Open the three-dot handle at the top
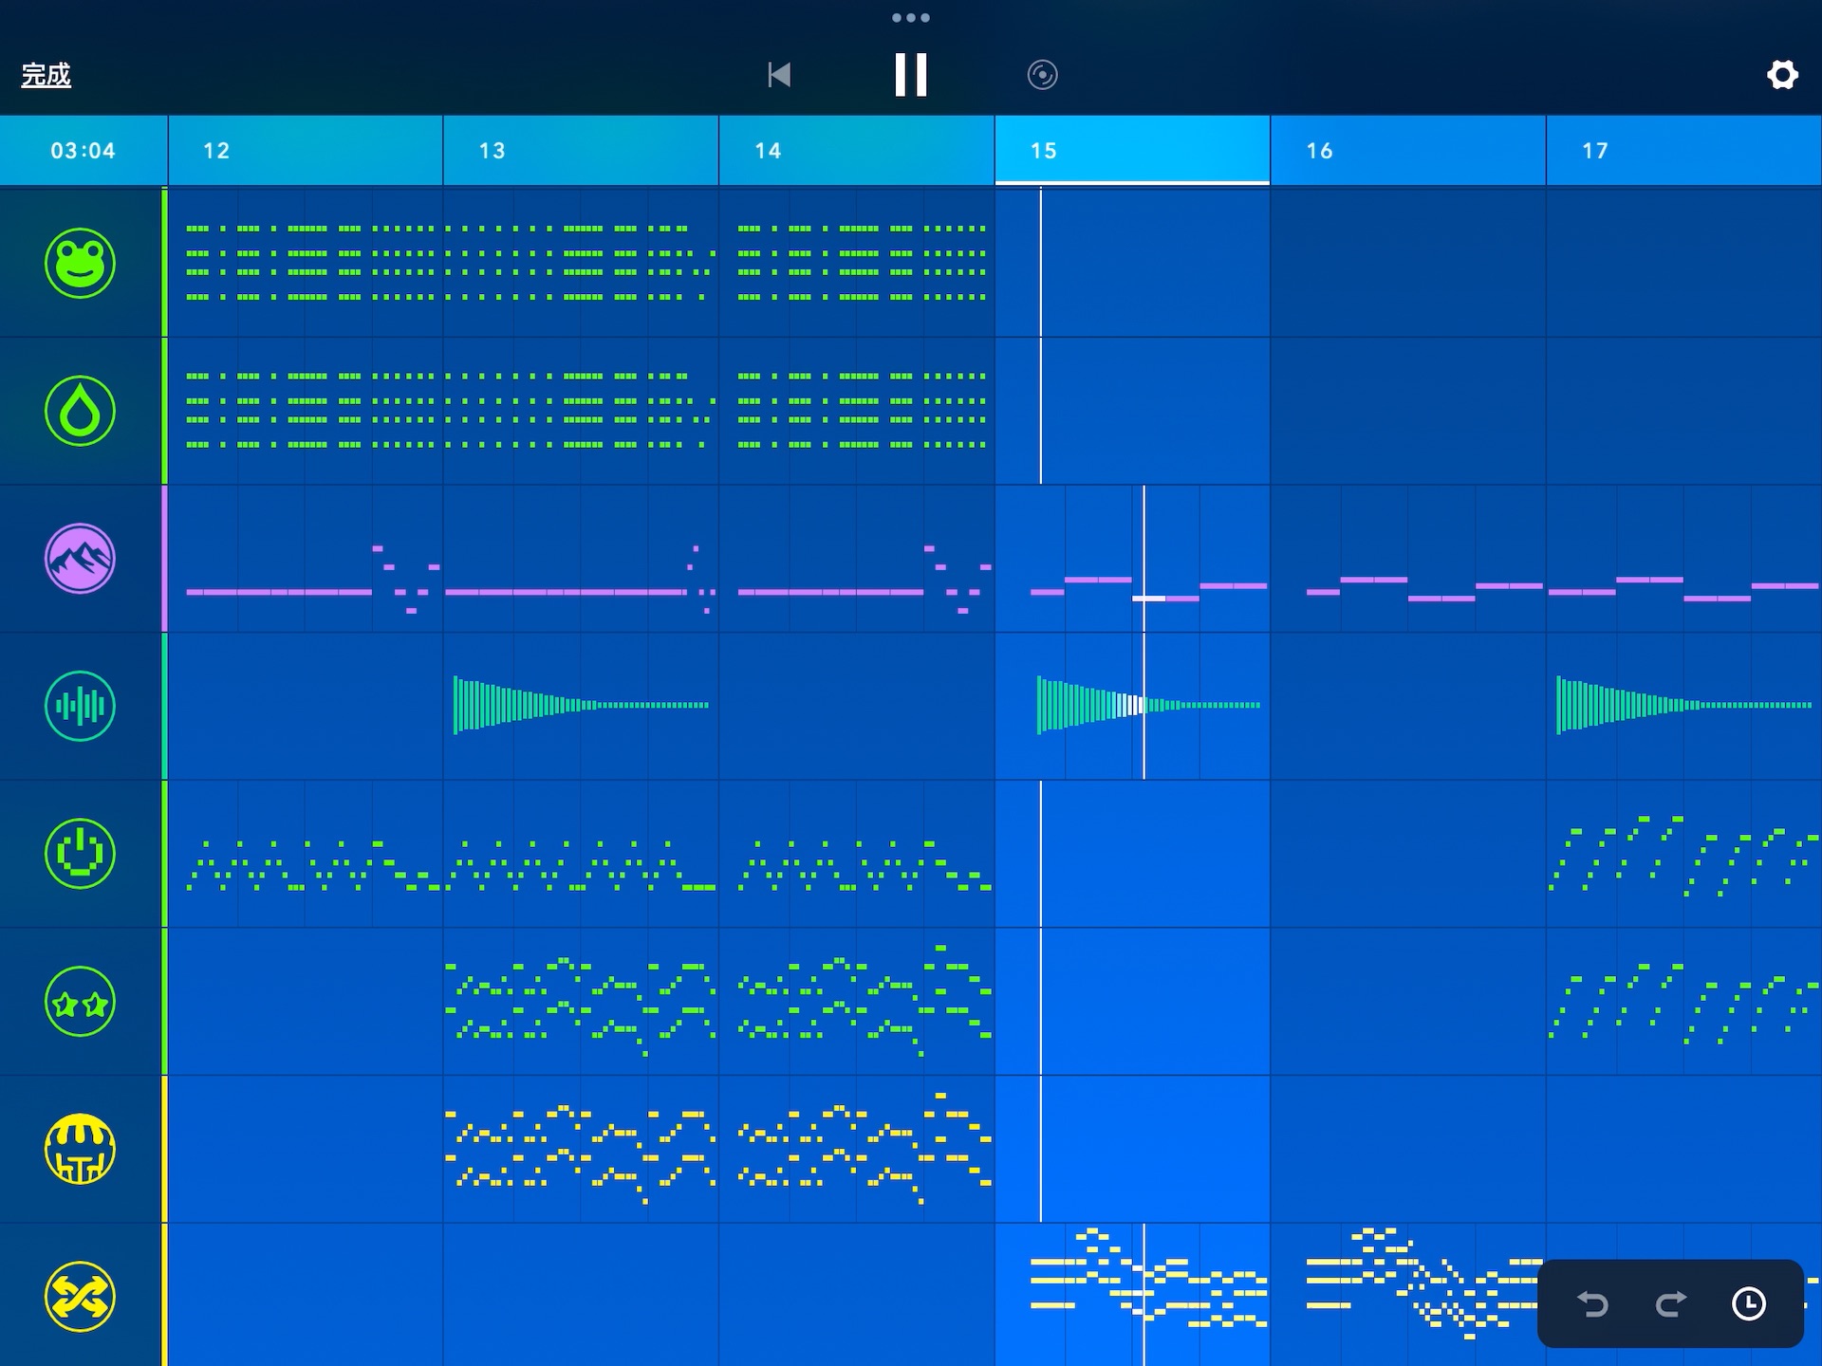Viewport: 1822px width, 1366px height. click(911, 17)
